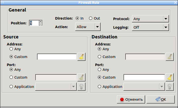
Task: Click the Action label text
Action: click(x=61, y=27)
